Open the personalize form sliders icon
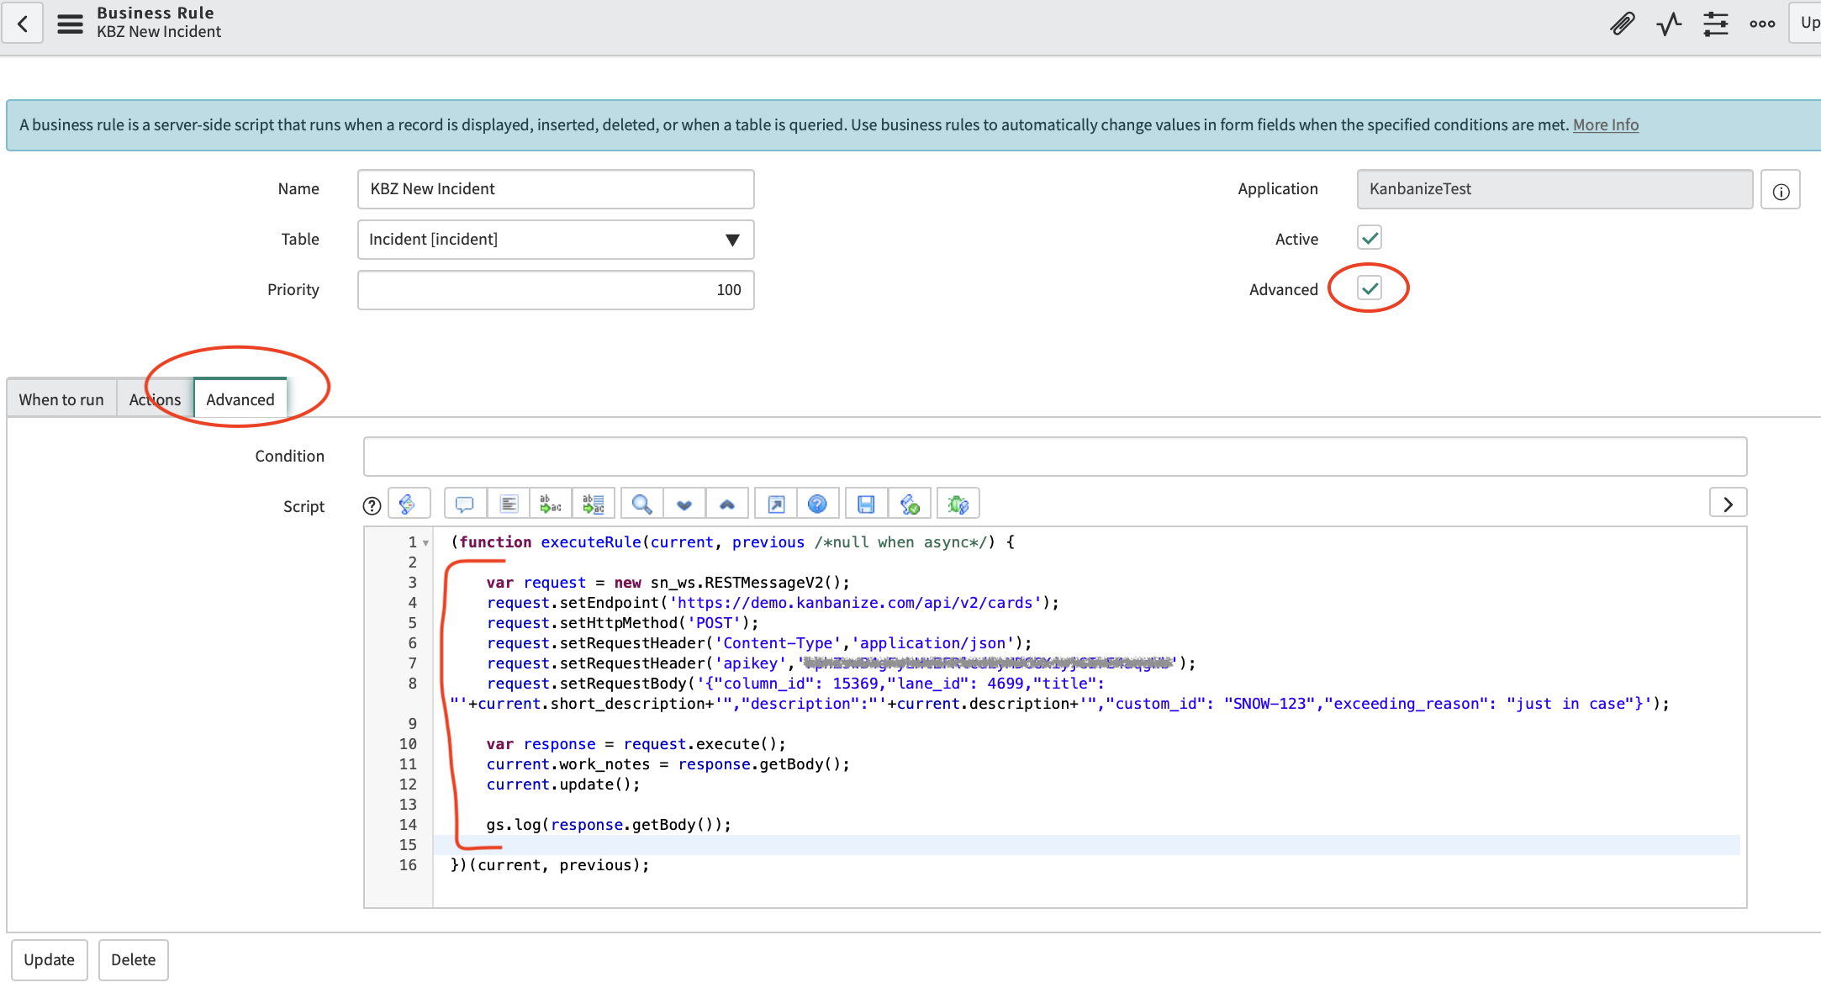The image size is (1821, 993). (x=1716, y=24)
